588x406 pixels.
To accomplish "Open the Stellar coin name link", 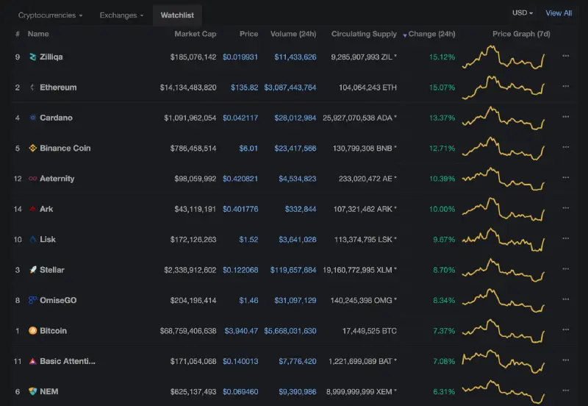I will pos(52,270).
